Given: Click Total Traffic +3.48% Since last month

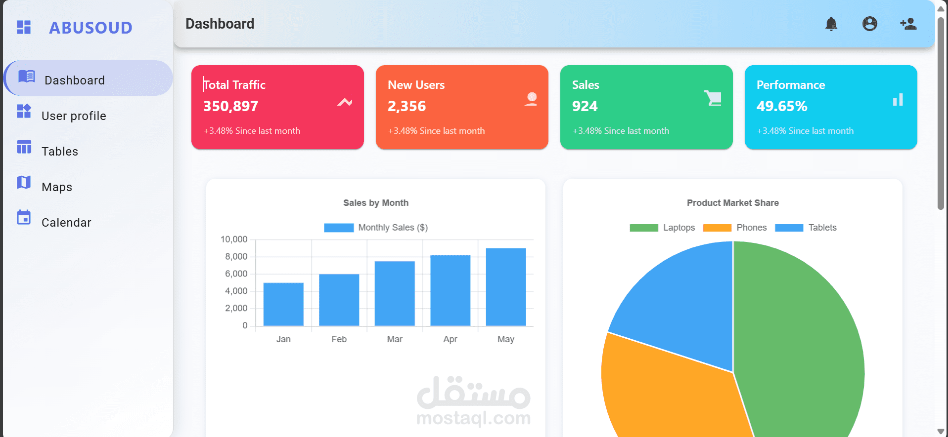Looking at the screenshot, I should point(252,131).
